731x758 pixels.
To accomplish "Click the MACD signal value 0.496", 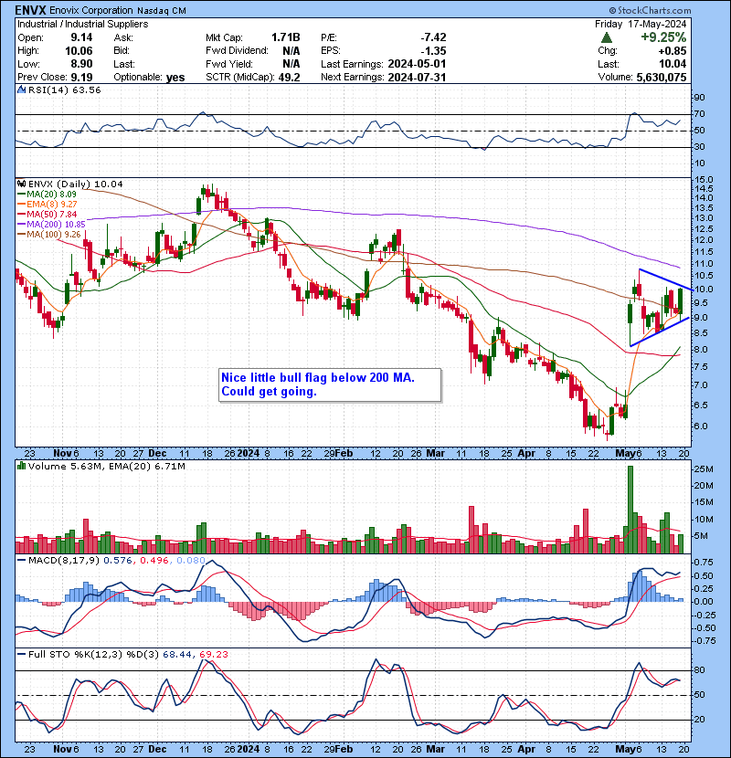I will [x=154, y=561].
